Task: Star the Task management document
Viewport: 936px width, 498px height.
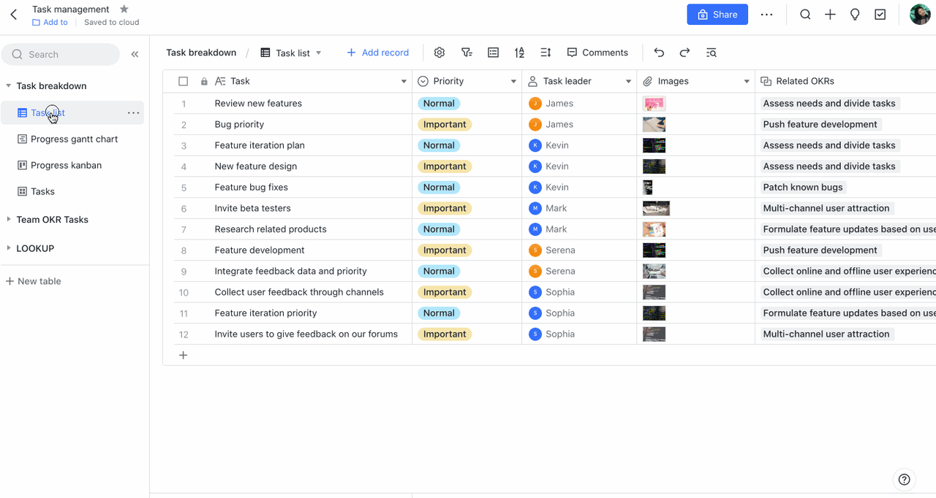Action: pos(124,9)
